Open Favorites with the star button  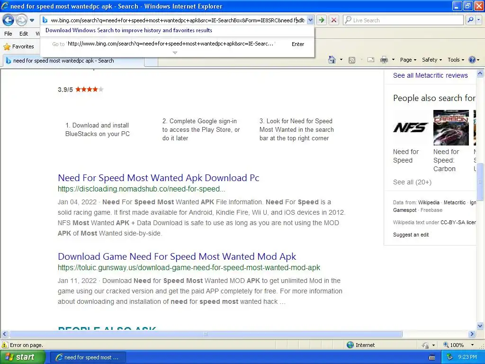point(18,46)
